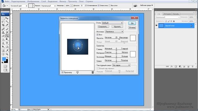
Task: Open the Основной цвет fill dropdown
Action: coord(19,6)
